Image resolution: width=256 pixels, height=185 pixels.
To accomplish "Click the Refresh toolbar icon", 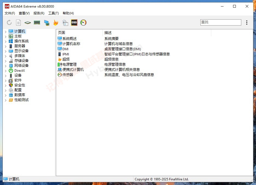I will point(10,23).
